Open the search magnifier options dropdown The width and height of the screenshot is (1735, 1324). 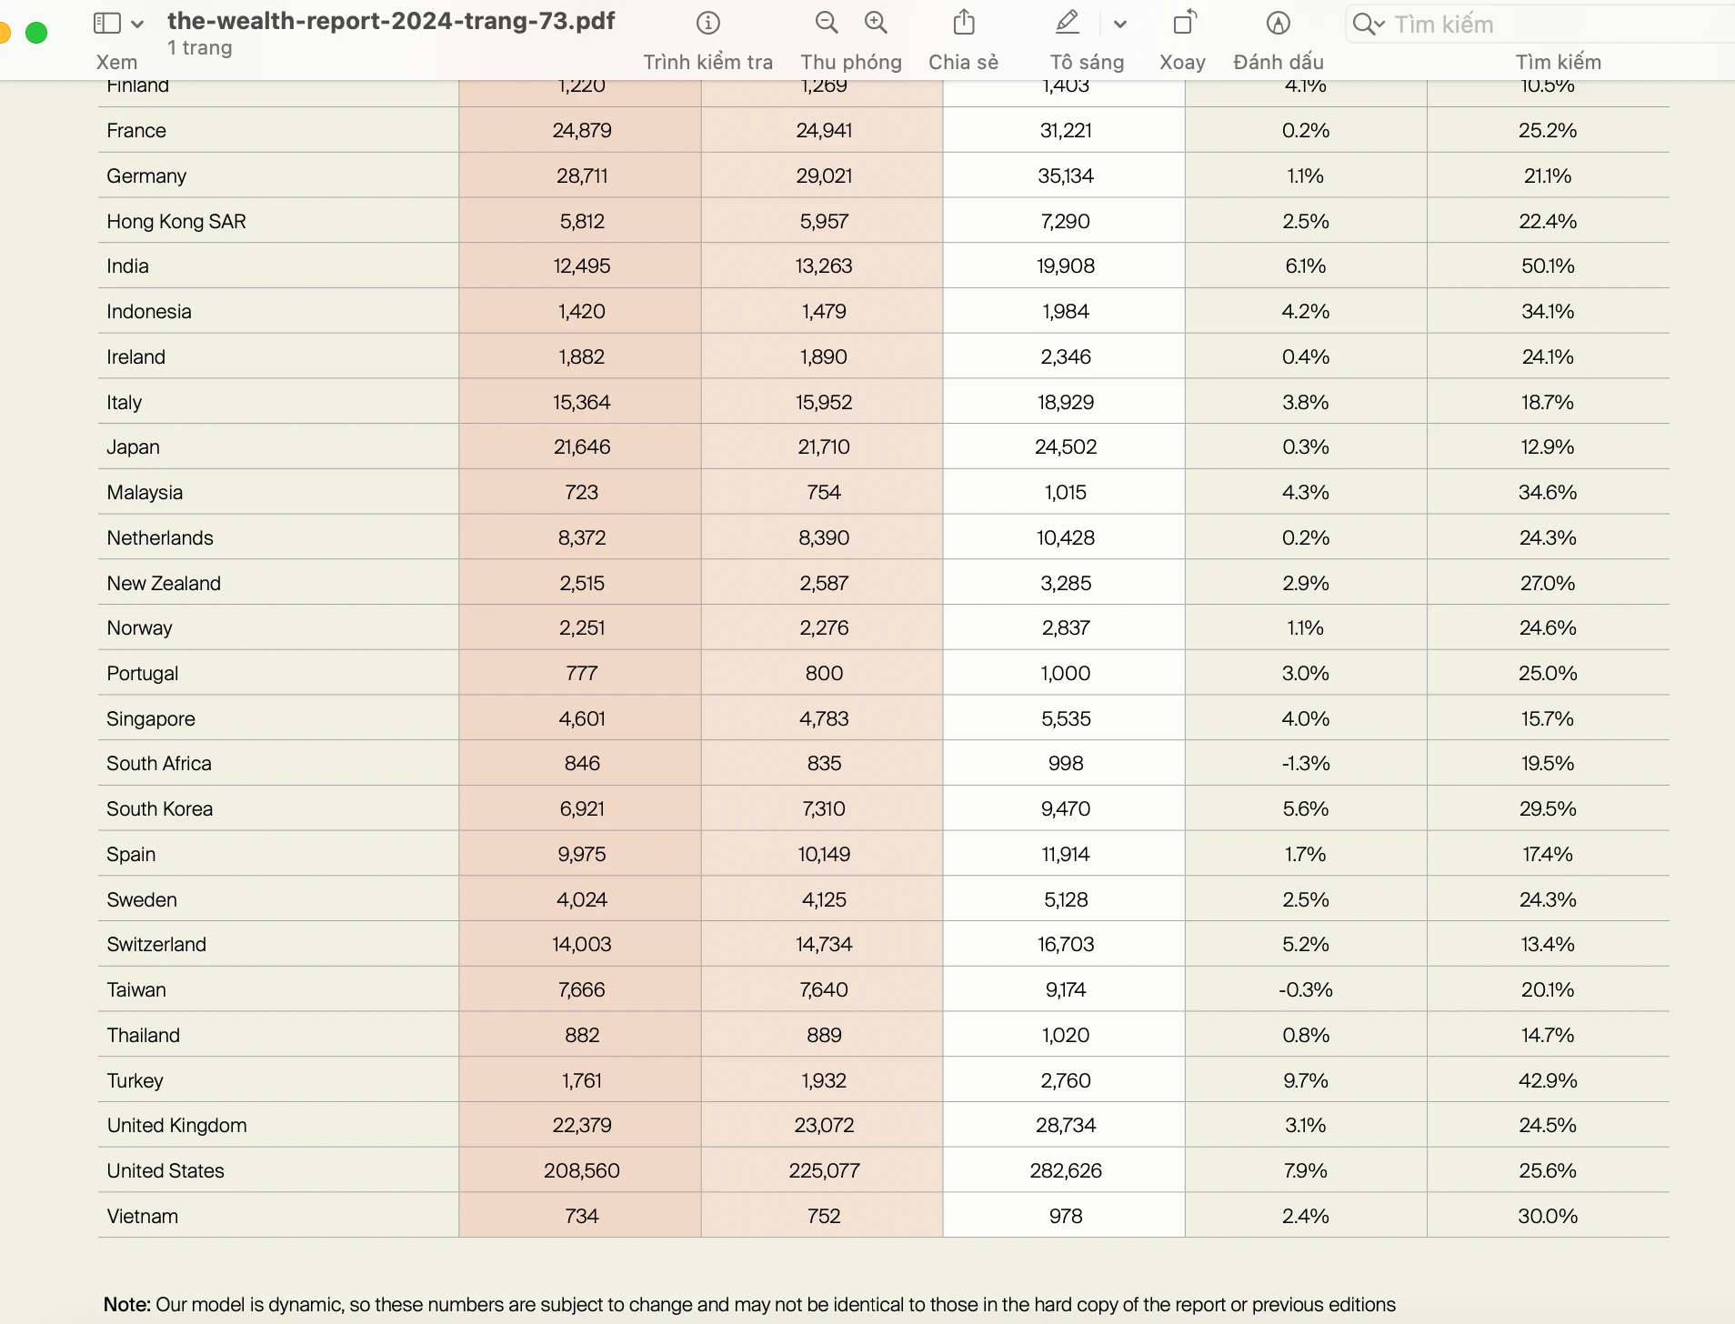coord(1367,25)
